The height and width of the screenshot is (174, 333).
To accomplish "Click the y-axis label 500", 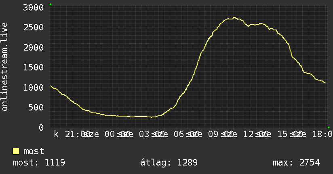I will tap(36, 107).
